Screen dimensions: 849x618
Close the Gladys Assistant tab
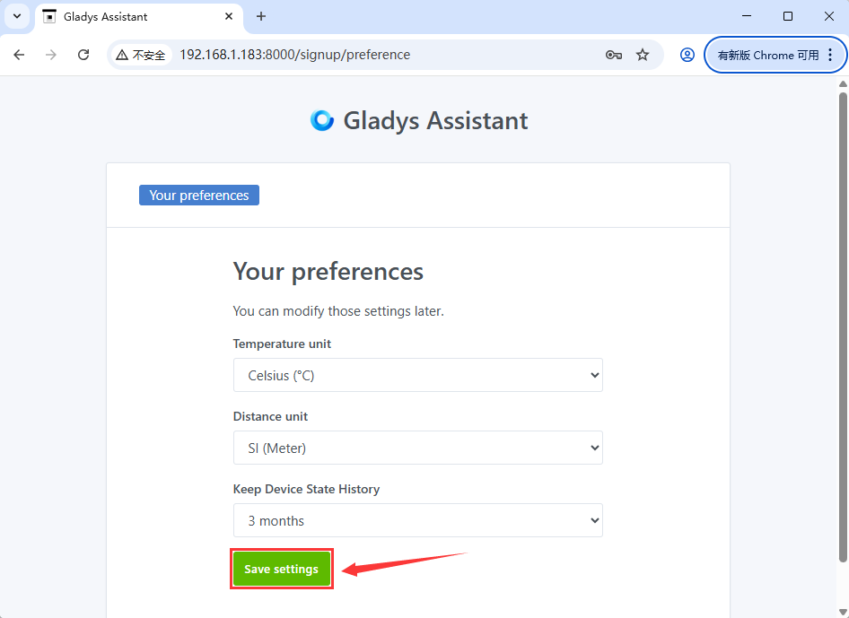click(x=229, y=16)
